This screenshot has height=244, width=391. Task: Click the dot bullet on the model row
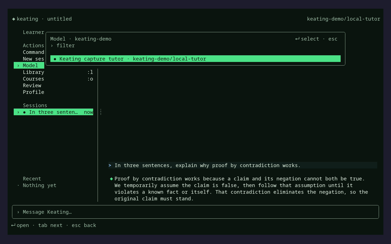tap(55, 59)
